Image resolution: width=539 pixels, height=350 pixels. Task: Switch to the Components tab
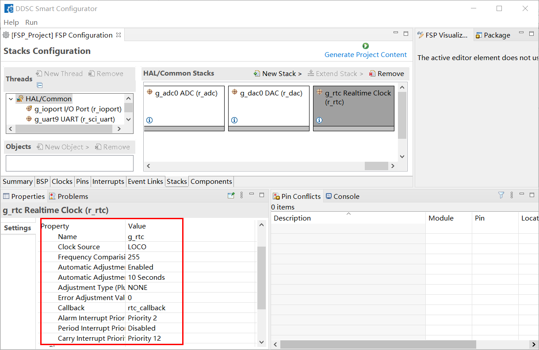pos(211,181)
